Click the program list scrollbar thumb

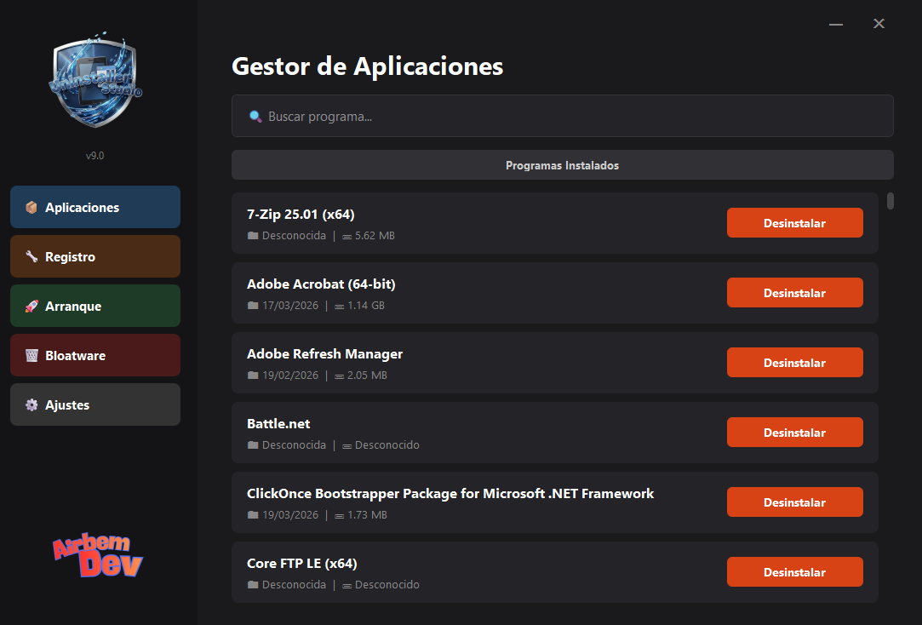click(x=891, y=201)
